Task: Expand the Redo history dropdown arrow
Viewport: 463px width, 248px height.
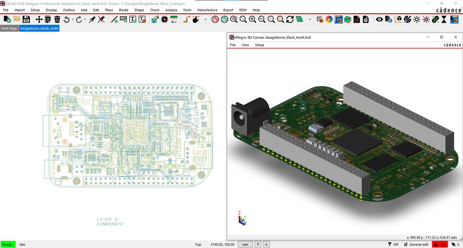Action: tap(85, 19)
